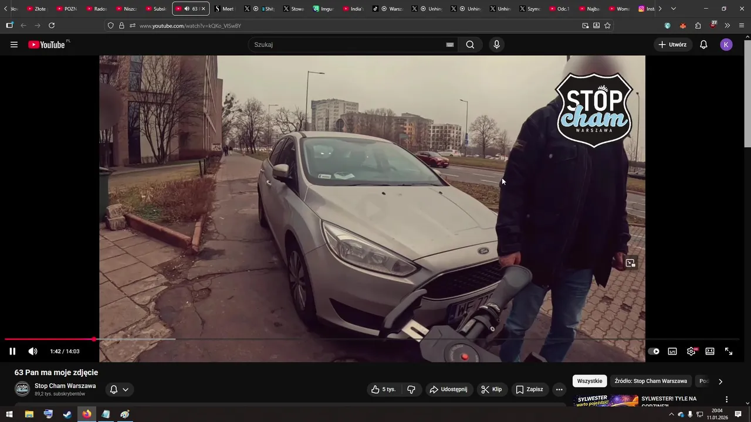Toggle subtitles with the captions icon

click(672, 351)
